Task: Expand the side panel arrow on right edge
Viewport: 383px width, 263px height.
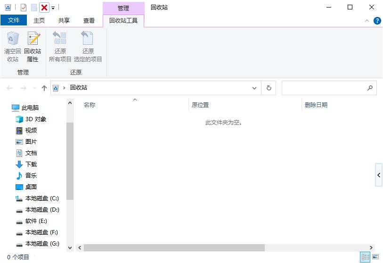Action: (379, 175)
